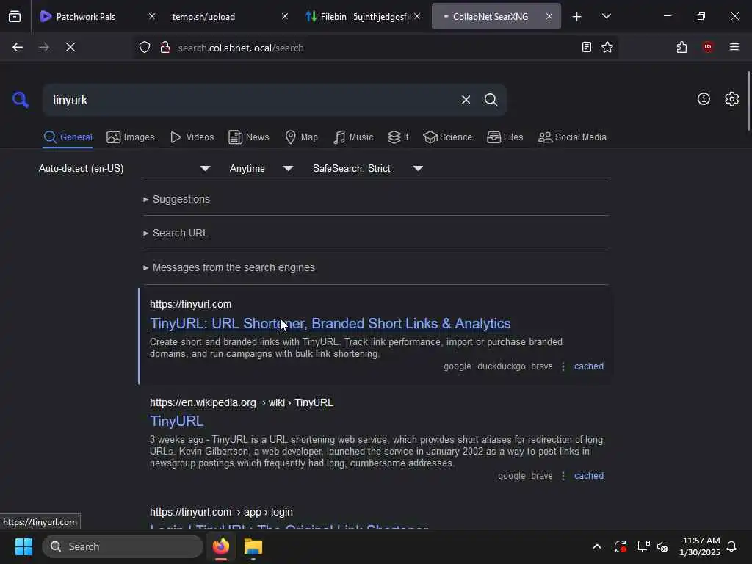
Task: Open the Auto-detect (en-US) language dropdown
Action: (124, 168)
